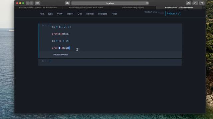Click the Python 3 kernel name
213x119 pixels.
coord(172,14)
